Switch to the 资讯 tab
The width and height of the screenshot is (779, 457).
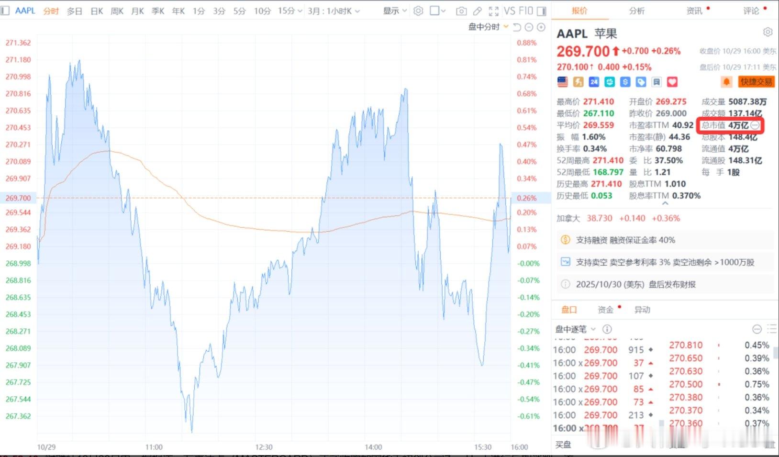pyautogui.click(x=694, y=11)
